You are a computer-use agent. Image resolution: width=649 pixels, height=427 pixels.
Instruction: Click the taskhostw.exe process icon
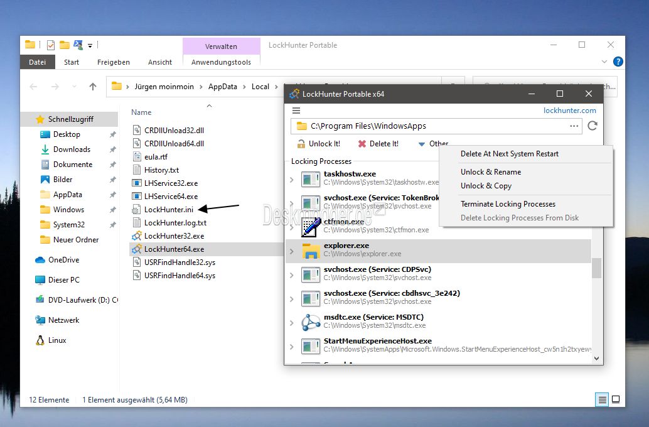pyautogui.click(x=311, y=180)
